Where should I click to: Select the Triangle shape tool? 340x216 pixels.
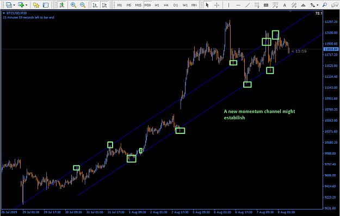(x=304, y=5)
